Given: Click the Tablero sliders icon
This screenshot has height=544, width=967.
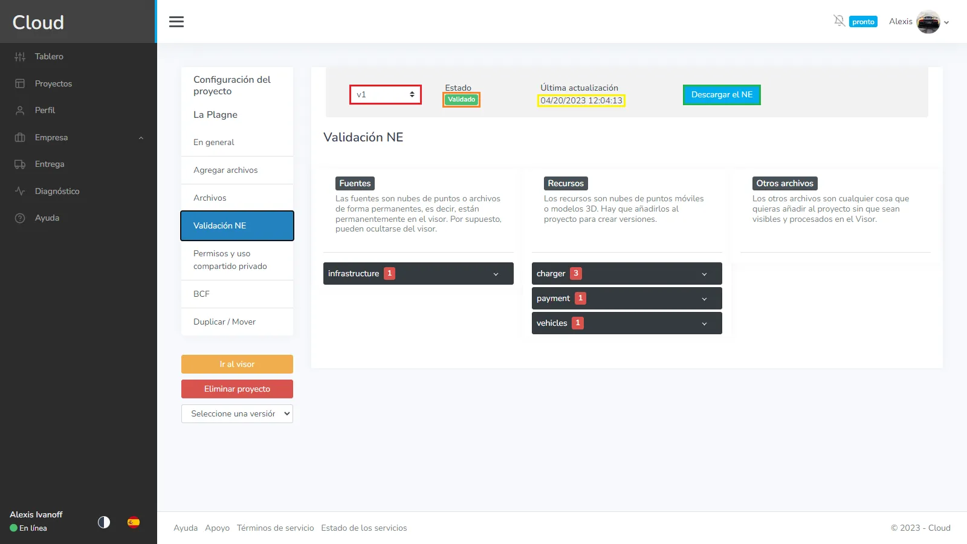Looking at the screenshot, I should (20, 56).
